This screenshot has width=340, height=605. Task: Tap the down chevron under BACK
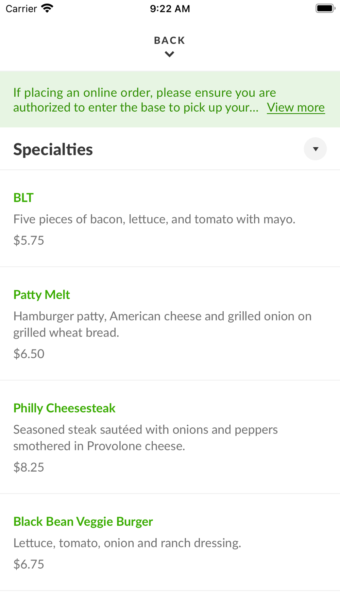(x=169, y=54)
